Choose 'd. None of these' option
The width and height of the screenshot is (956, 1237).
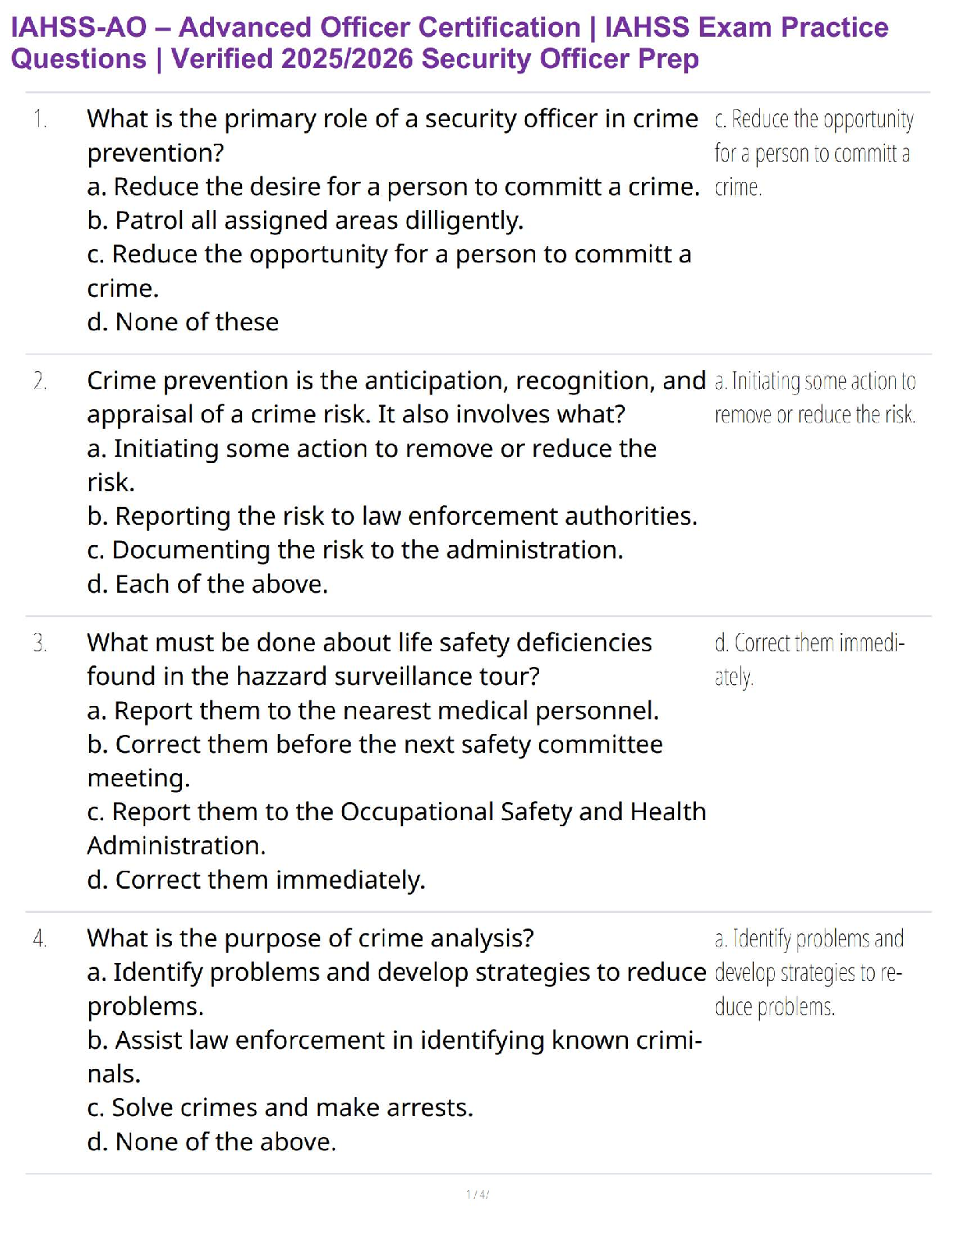tap(183, 322)
